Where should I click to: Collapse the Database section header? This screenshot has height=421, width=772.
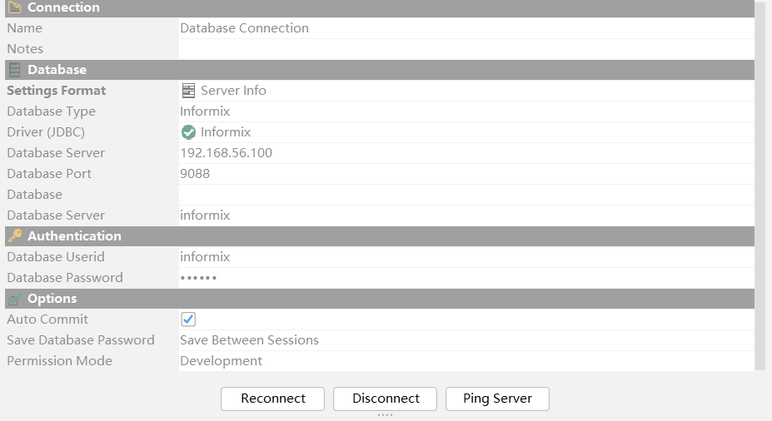point(380,70)
